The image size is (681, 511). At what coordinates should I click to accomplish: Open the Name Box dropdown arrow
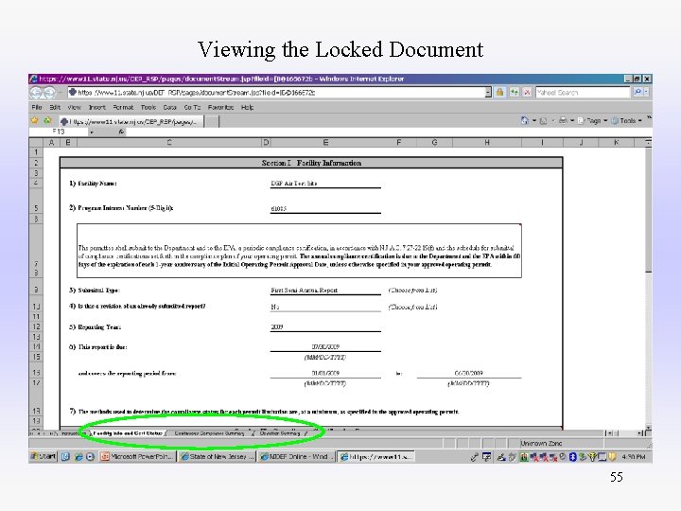point(92,132)
